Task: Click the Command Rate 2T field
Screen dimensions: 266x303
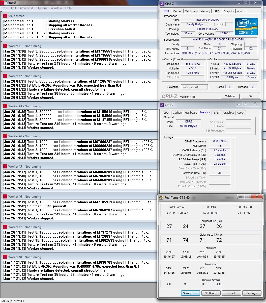Action: (x=220, y=173)
